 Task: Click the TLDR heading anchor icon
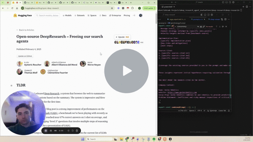click(11, 86)
